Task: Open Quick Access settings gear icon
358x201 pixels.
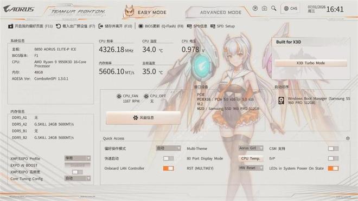Action: pos(348,138)
